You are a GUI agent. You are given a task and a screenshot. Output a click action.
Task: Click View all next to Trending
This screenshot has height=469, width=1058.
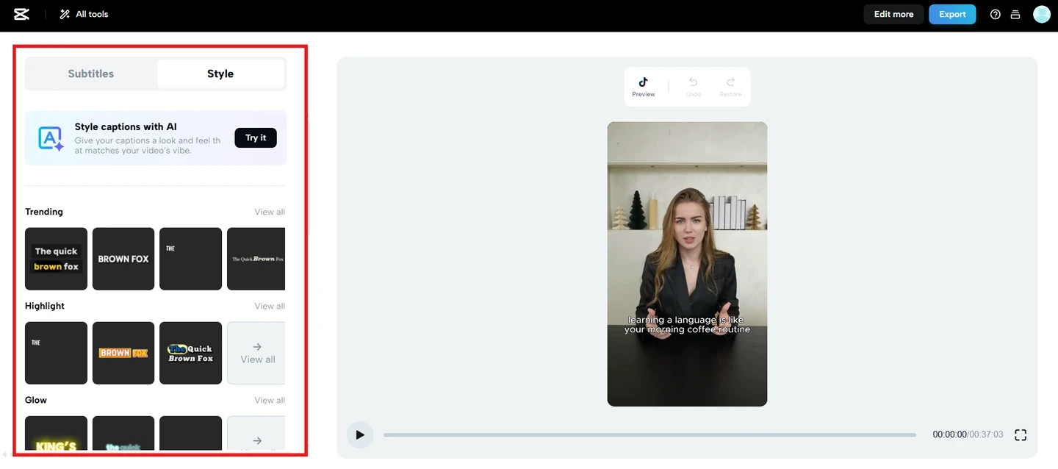point(270,212)
